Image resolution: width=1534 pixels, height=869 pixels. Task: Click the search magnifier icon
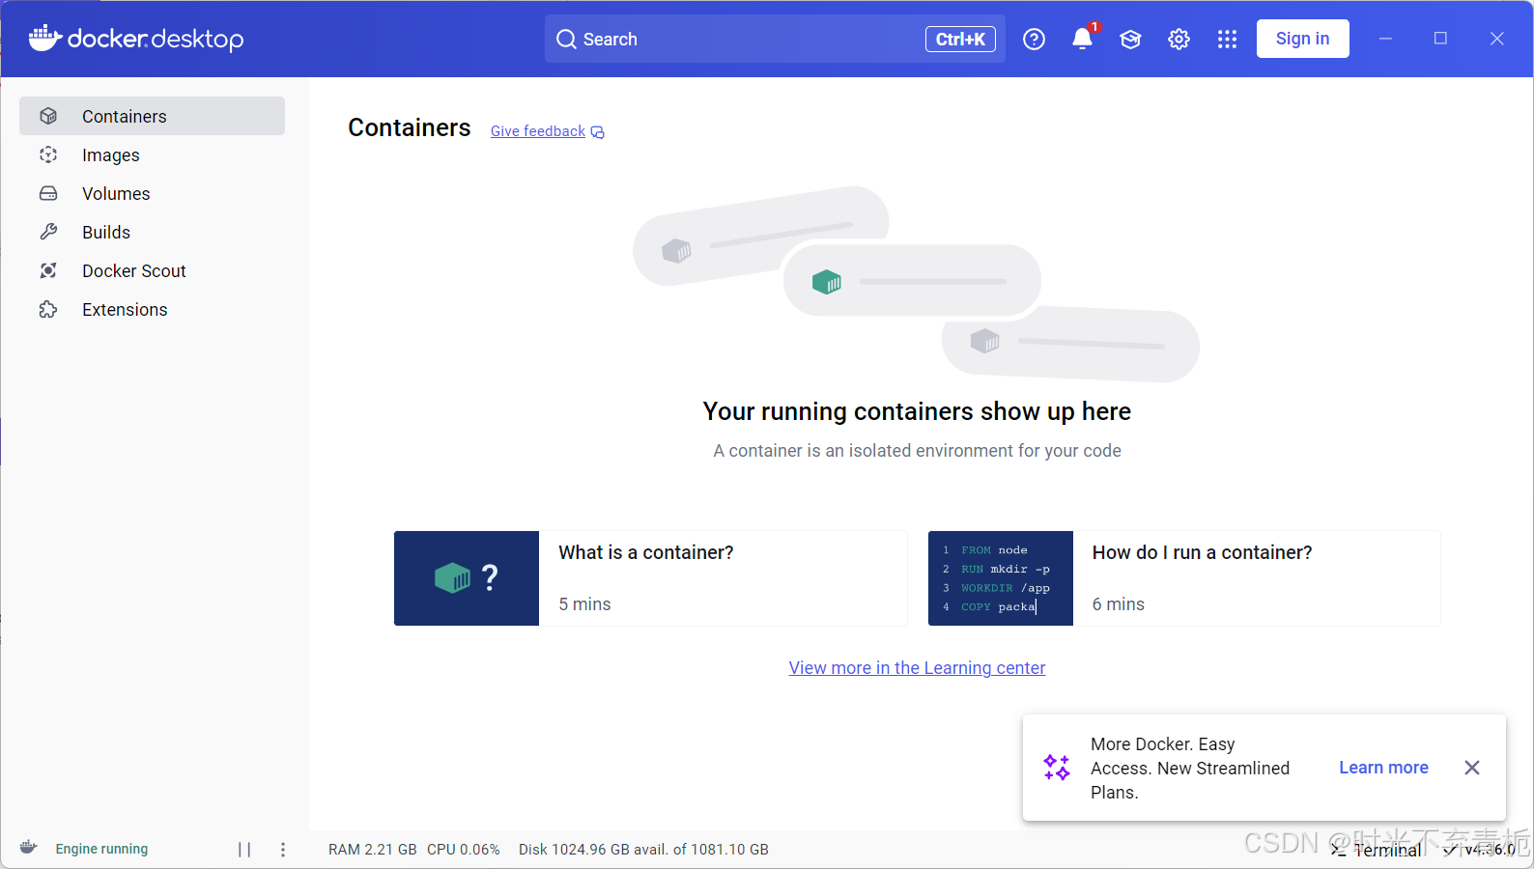pos(566,40)
